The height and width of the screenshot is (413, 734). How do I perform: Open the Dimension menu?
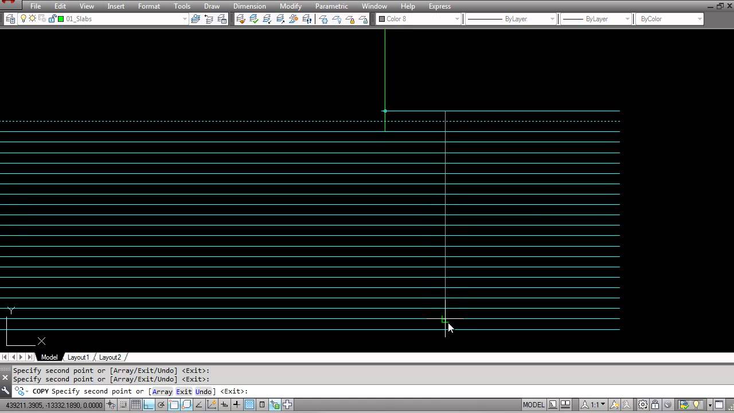tap(249, 6)
